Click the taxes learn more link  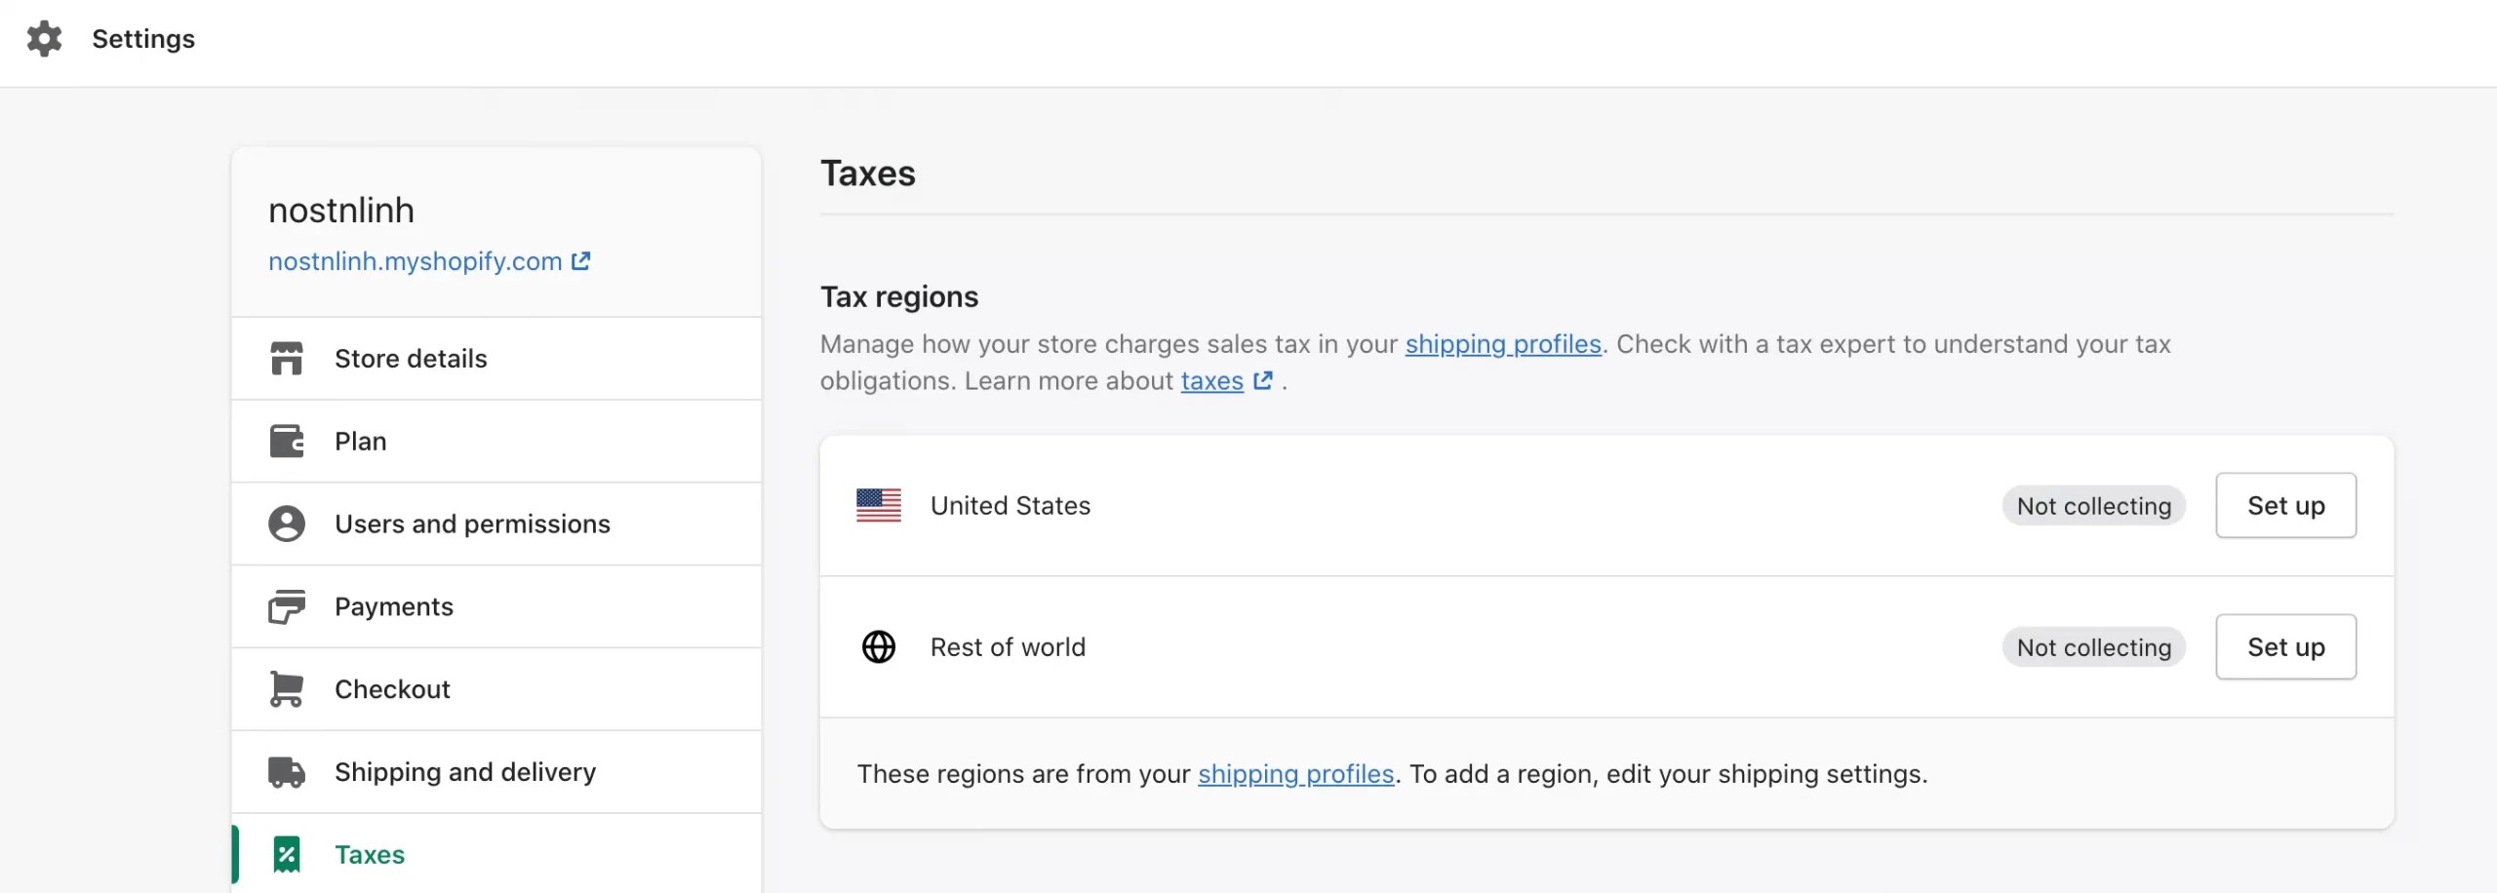coord(1211,381)
